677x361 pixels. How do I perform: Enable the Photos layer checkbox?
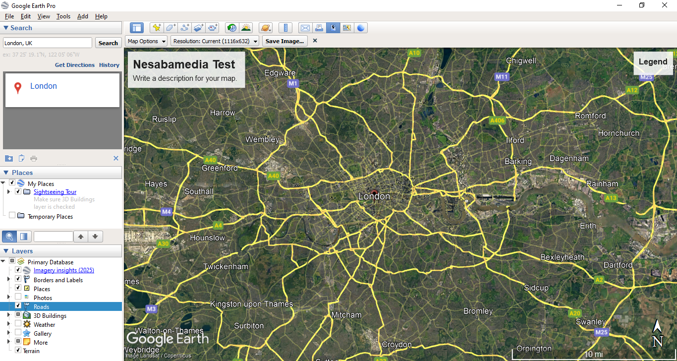click(18, 297)
